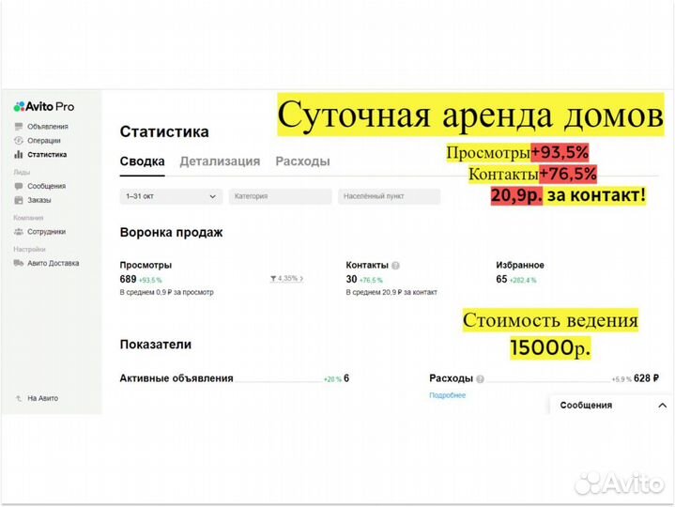Viewport: 675px width, 507px height.
Task: Click the Просмотры value 689
Action: tap(128, 280)
